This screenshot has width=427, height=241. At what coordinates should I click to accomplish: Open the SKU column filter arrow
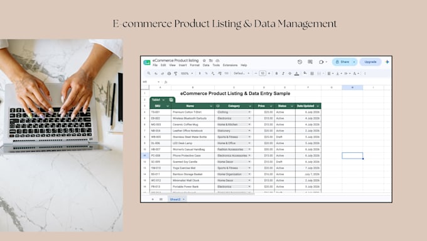(168, 106)
